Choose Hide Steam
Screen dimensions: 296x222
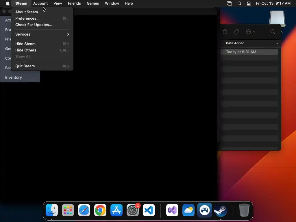point(42,44)
